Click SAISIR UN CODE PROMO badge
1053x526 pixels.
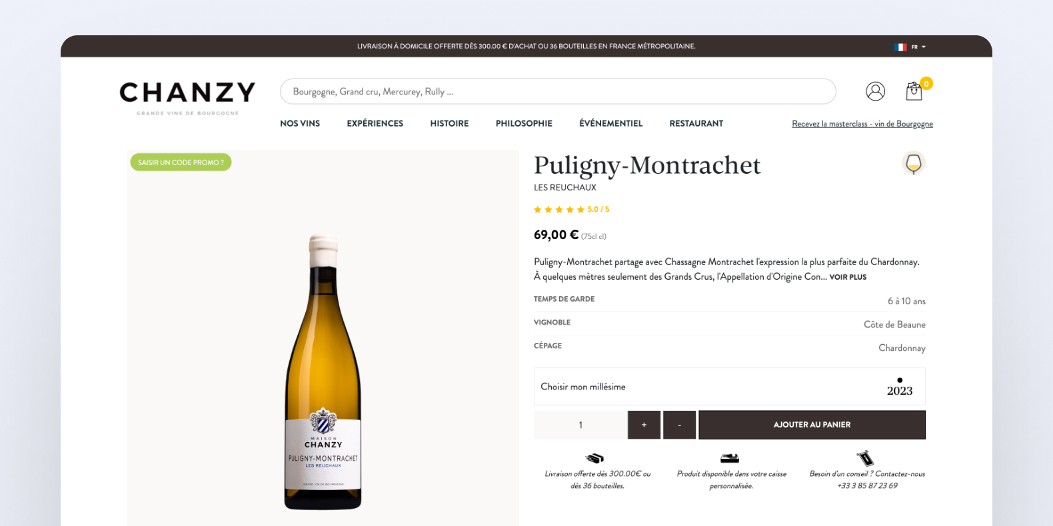pos(181,162)
